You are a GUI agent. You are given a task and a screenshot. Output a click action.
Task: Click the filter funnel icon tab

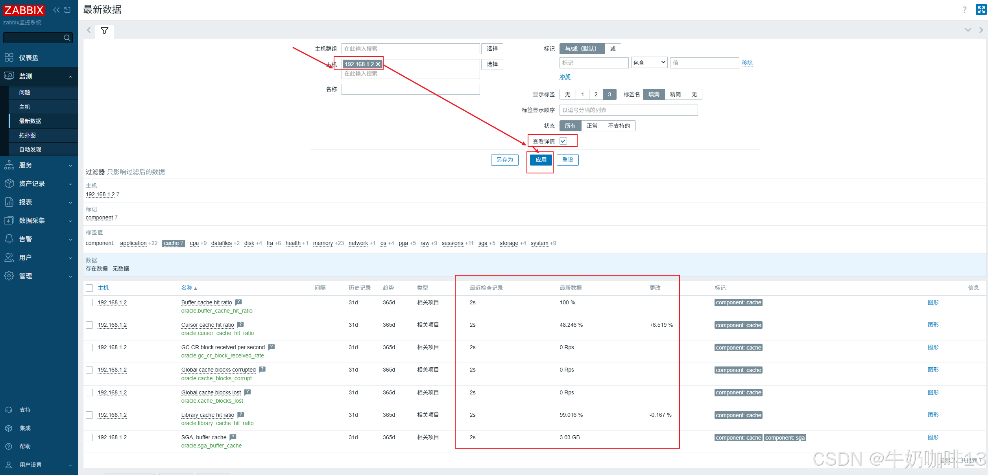pos(104,31)
